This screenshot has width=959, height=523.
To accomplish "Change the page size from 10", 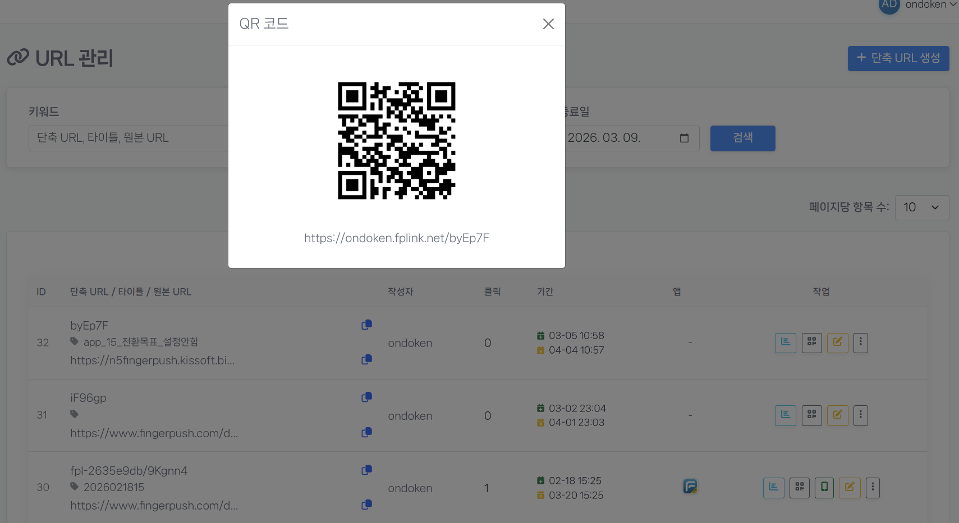I will [x=921, y=207].
